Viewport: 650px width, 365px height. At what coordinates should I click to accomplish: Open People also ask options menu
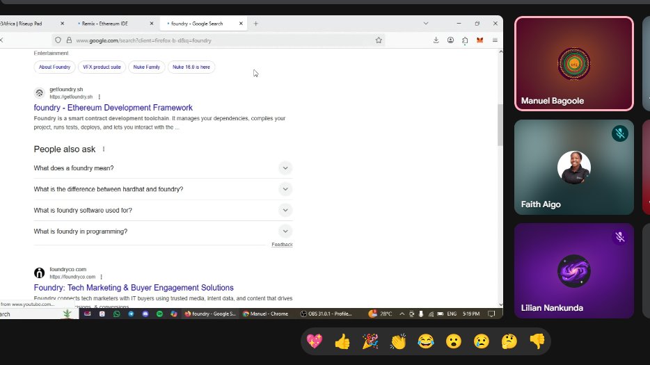tap(104, 149)
